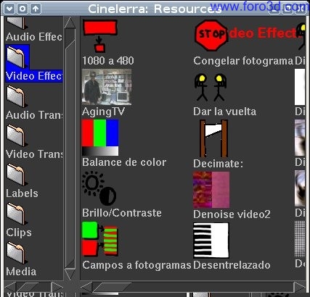Image resolution: width=310 pixels, height=297 pixels.
Task: Select the Campos a fotogramas icon
Action: tap(100, 239)
